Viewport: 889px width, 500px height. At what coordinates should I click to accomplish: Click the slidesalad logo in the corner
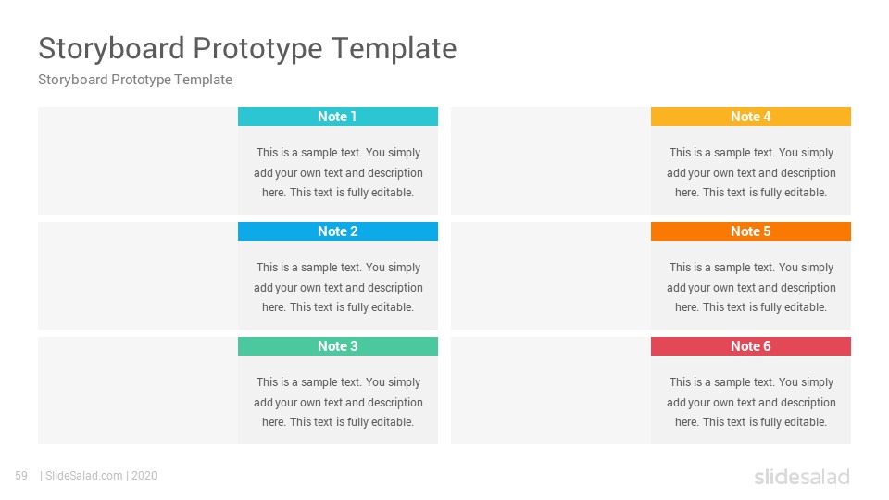click(x=802, y=476)
